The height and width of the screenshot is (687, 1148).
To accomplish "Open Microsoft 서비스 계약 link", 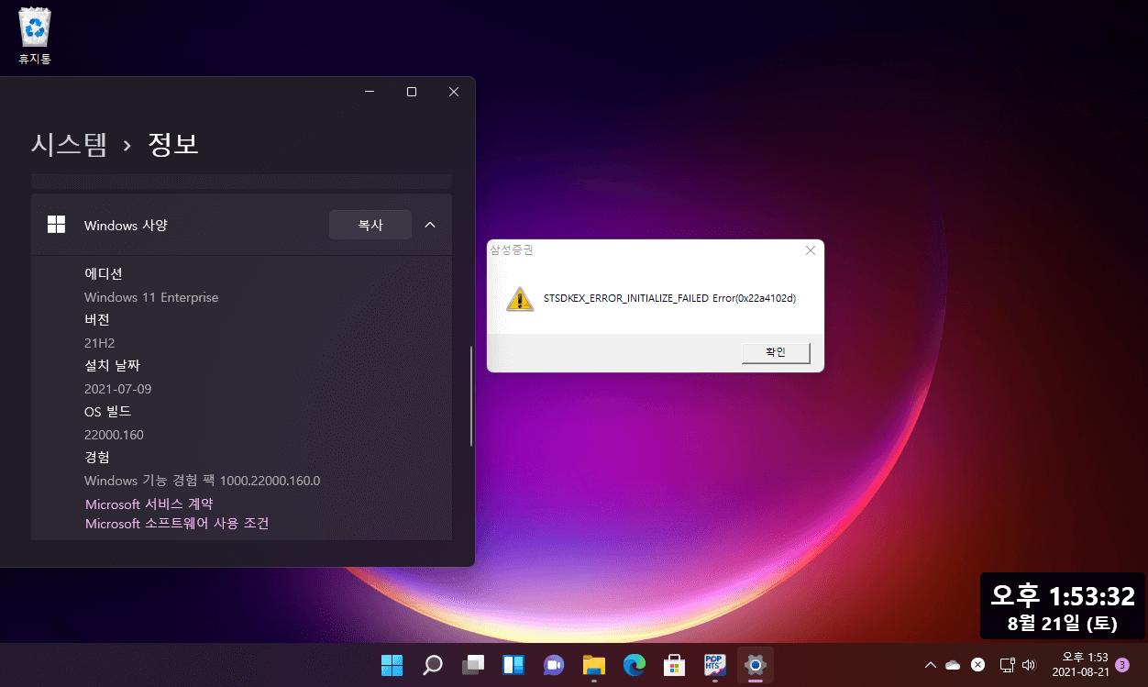I will (149, 504).
